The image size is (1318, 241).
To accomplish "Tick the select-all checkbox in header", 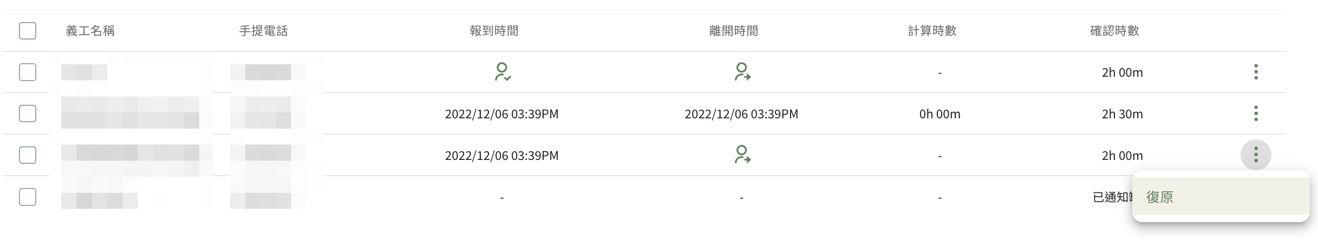I will [x=28, y=31].
